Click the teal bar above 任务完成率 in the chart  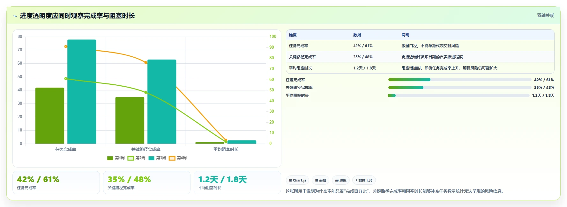click(82, 92)
